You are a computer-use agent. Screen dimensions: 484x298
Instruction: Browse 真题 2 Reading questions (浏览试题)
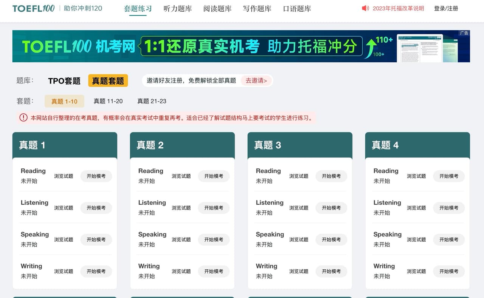pyautogui.click(x=181, y=176)
